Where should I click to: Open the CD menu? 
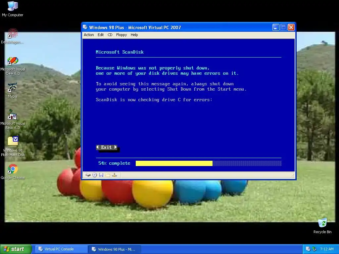(110, 35)
